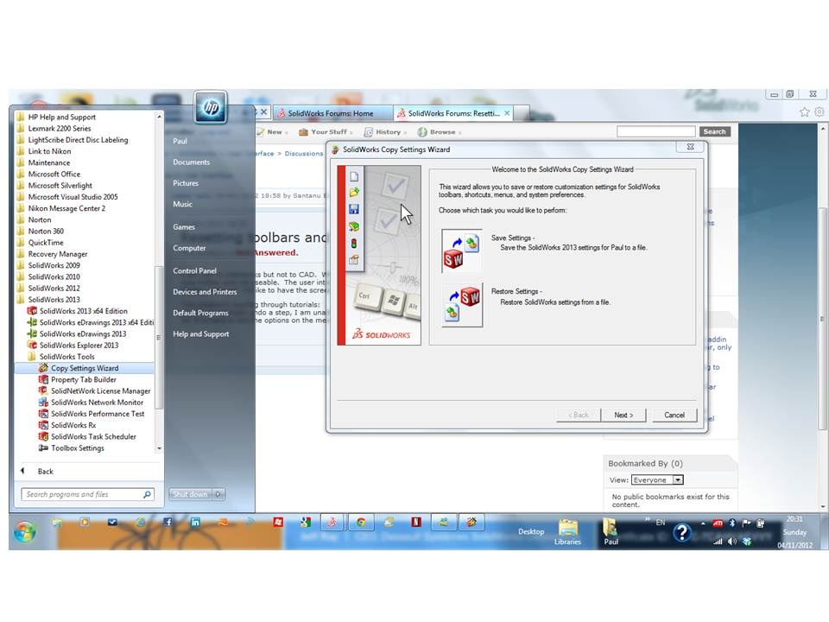
Task: Show hidden tray icons arrow
Action: pos(703,524)
